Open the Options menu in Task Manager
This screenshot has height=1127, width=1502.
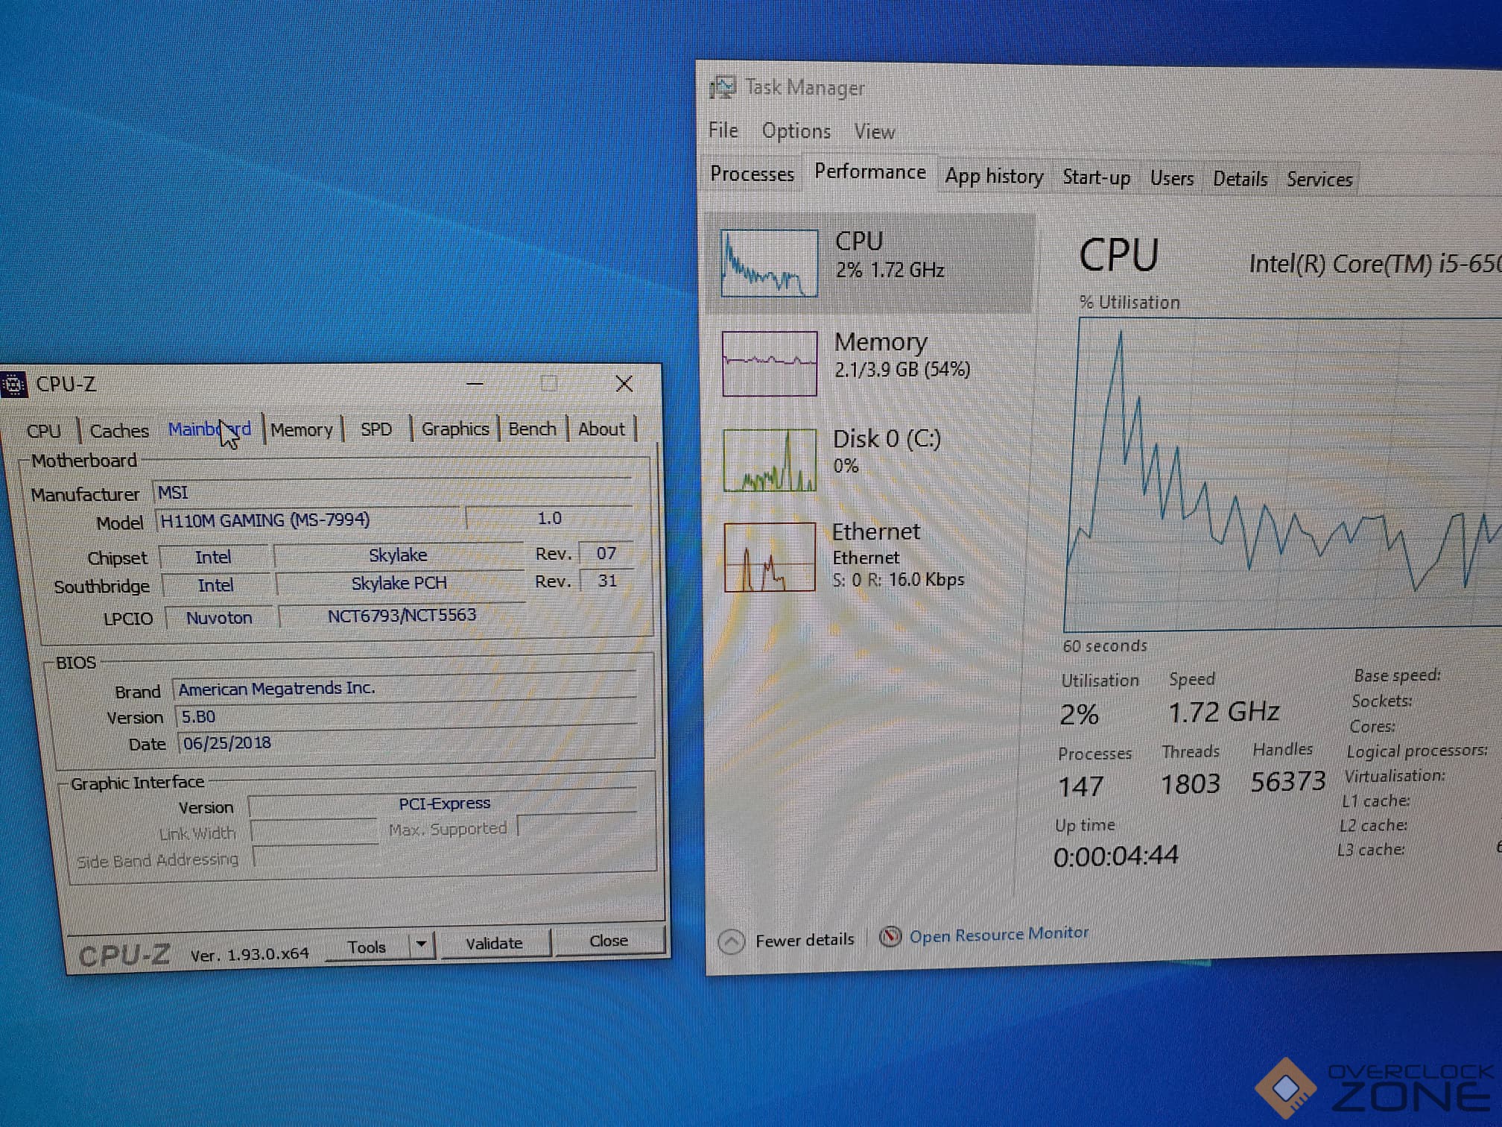[x=796, y=131]
